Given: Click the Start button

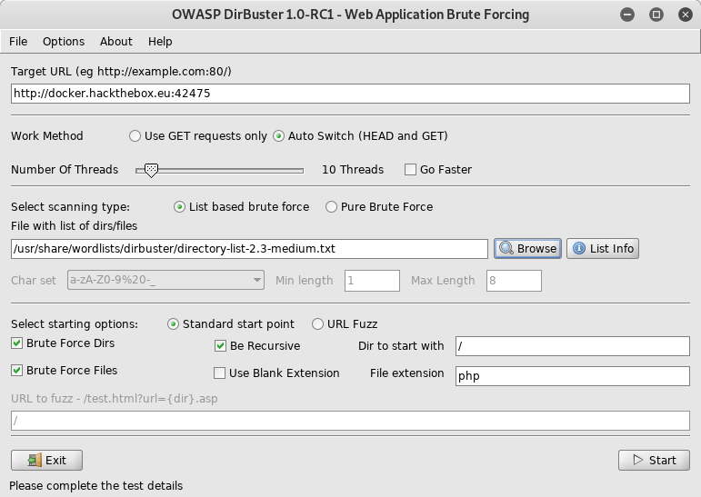Looking at the screenshot, I should 654,460.
